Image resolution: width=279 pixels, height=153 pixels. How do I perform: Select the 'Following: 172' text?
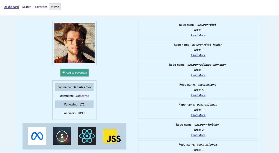click(x=74, y=104)
